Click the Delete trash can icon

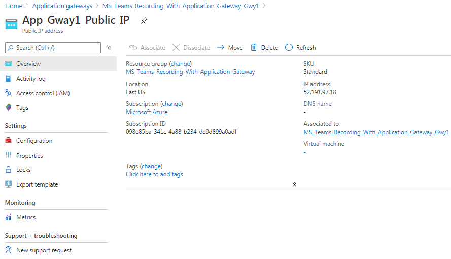[x=253, y=47]
